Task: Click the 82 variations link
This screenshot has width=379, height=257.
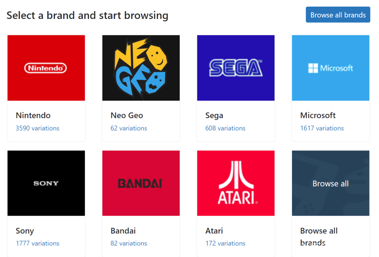Action: 128,243
